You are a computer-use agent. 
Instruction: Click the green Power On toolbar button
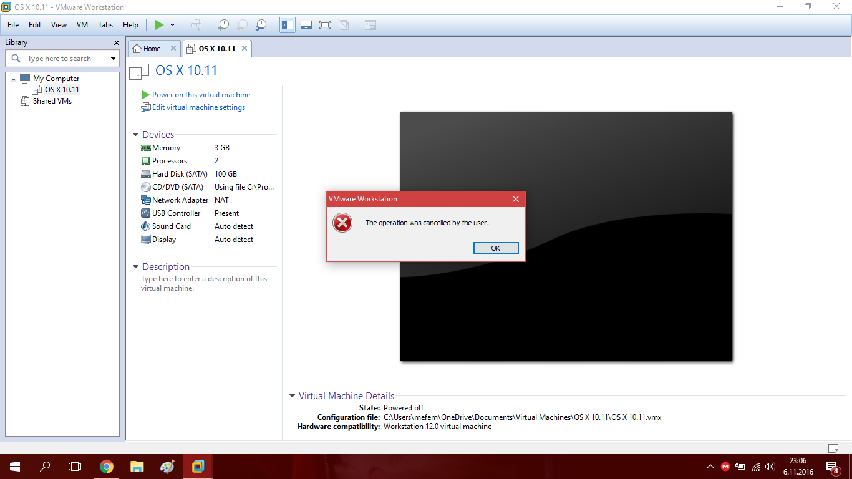pos(159,25)
